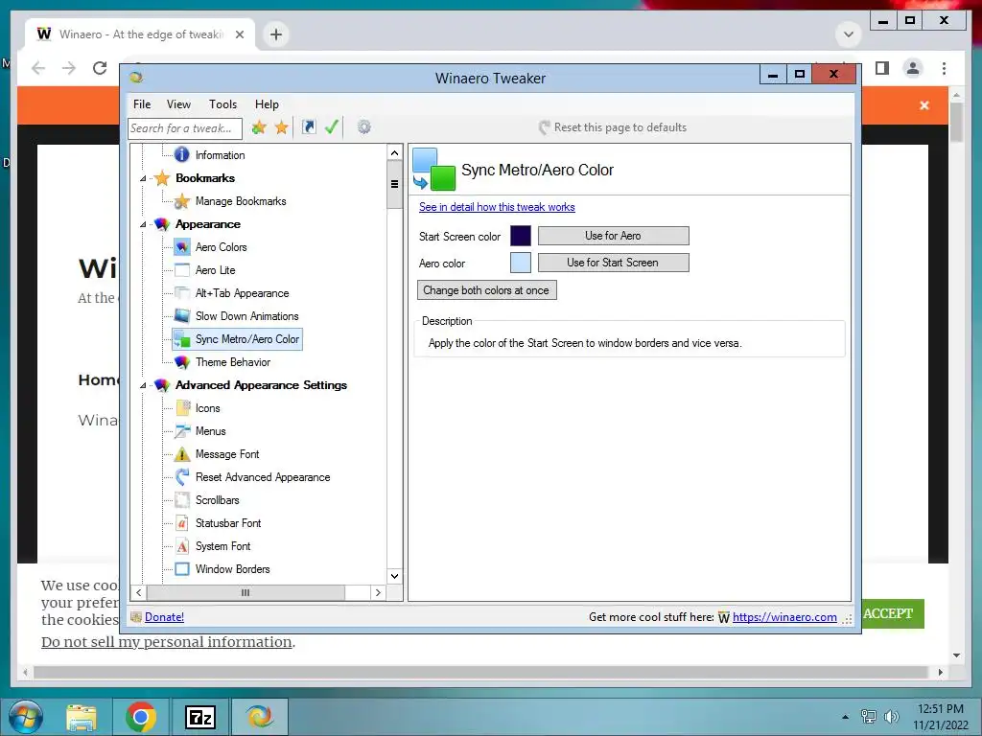
Task: Click the bookmarks star toolbar icon
Action: [x=281, y=127]
